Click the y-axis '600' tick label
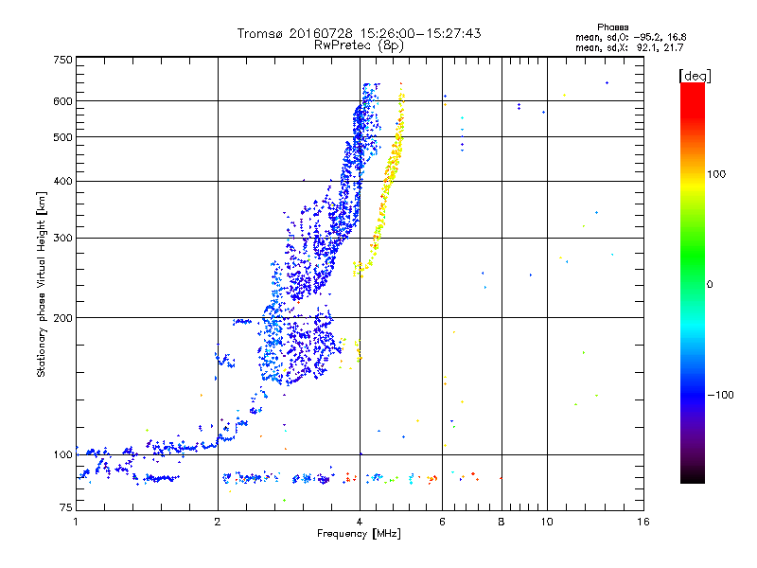This screenshot has width=757, height=568. coord(62,101)
